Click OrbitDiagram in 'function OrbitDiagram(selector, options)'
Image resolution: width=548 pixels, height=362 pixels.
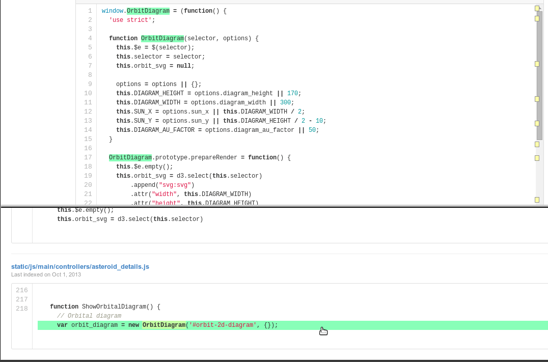(x=162, y=38)
